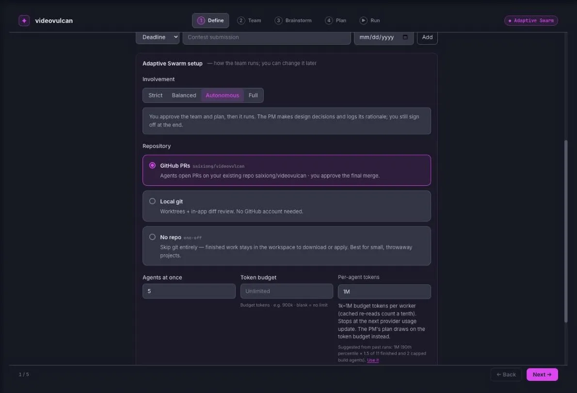
Task: Select Strict involvement level
Action: pyautogui.click(x=155, y=96)
